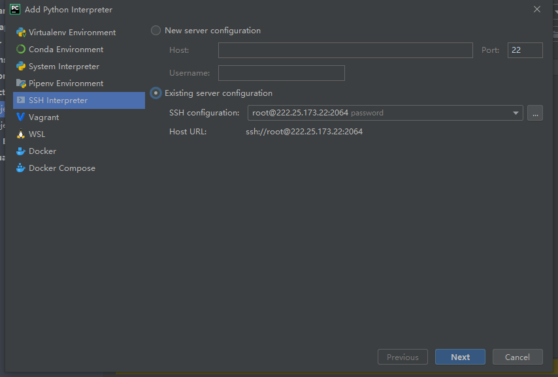Choose Vagrant interpreter type
The image size is (558, 377).
point(79,117)
